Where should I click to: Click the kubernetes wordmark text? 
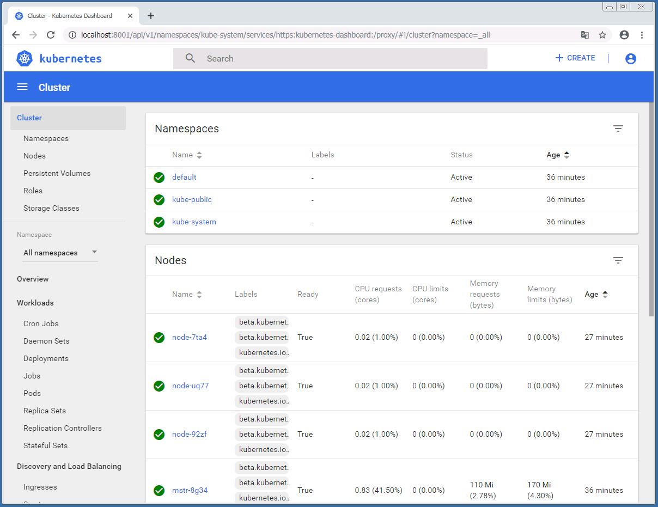coord(71,59)
